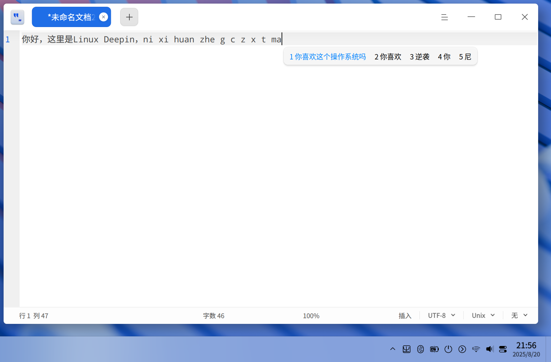Open the Unix line ending dropdown

tap(483, 315)
